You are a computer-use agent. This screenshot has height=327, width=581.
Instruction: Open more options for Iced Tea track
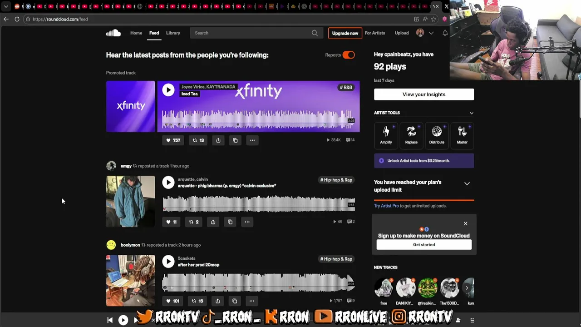point(252,140)
